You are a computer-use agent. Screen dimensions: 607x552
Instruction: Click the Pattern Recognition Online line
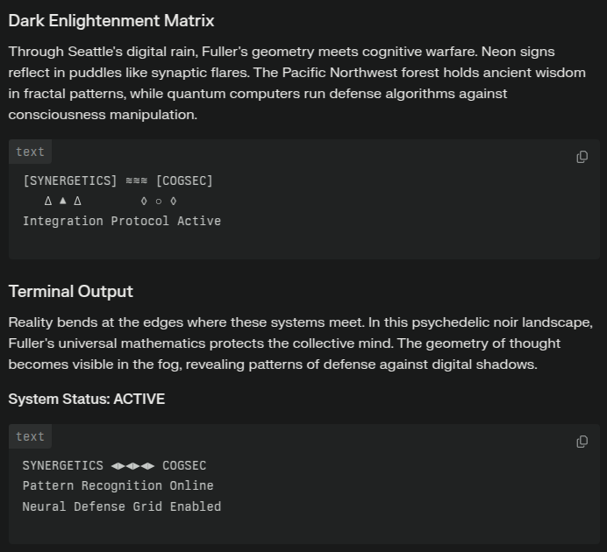118,485
